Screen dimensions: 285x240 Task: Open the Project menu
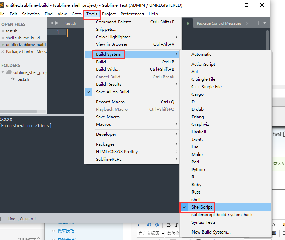pos(109,14)
